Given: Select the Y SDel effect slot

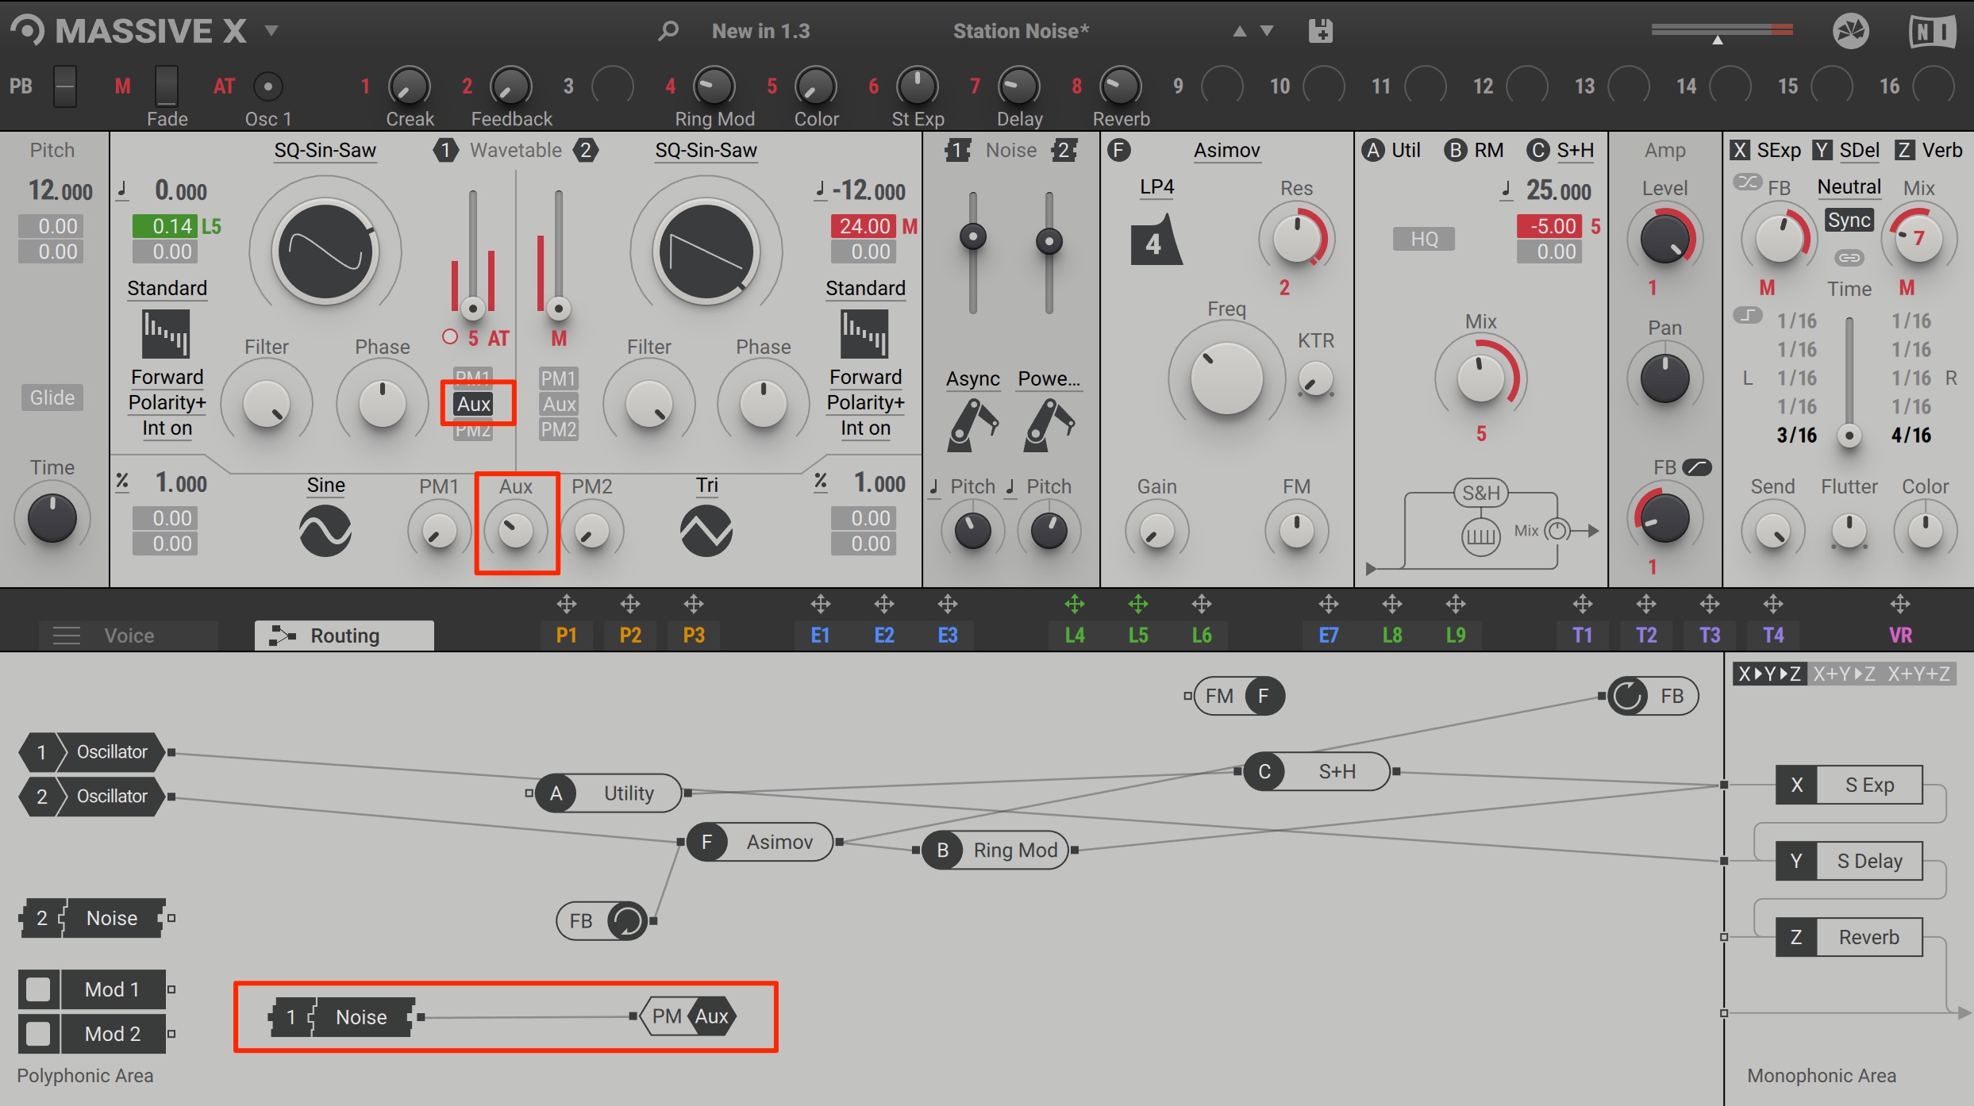Looking at the screenshot, I should [1845, 150].
